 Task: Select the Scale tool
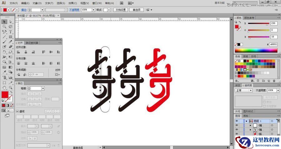(10, 52)
